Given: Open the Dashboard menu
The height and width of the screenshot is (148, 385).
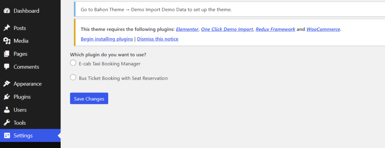Looking at the screenshot, I should click(x=30, y=11).
